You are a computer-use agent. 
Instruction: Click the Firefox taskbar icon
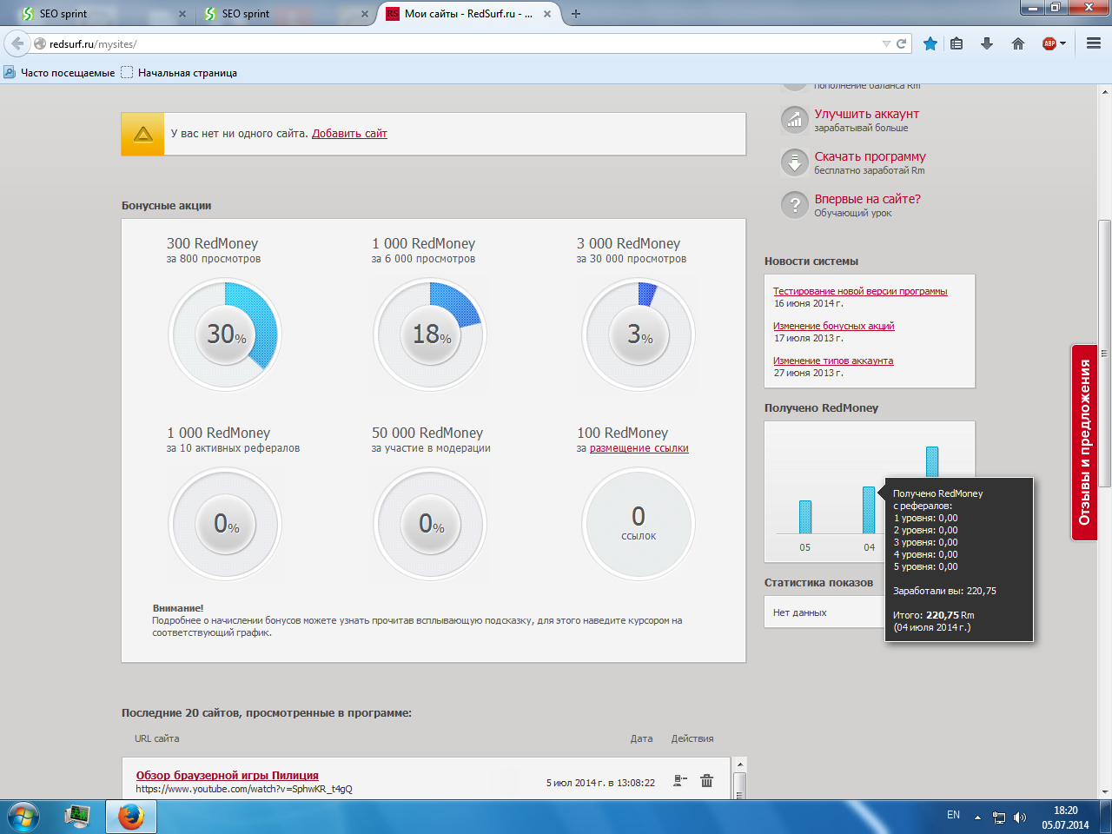[x=131, y=817]
